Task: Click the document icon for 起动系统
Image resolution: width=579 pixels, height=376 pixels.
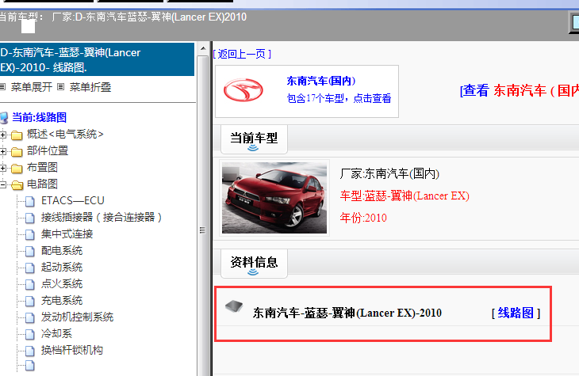Action: 30,268
